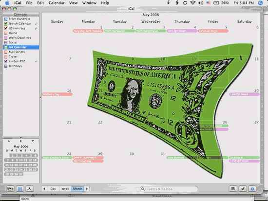Open the Window menu
This screenshot has width=268, height=201.
tap(89, 3)
